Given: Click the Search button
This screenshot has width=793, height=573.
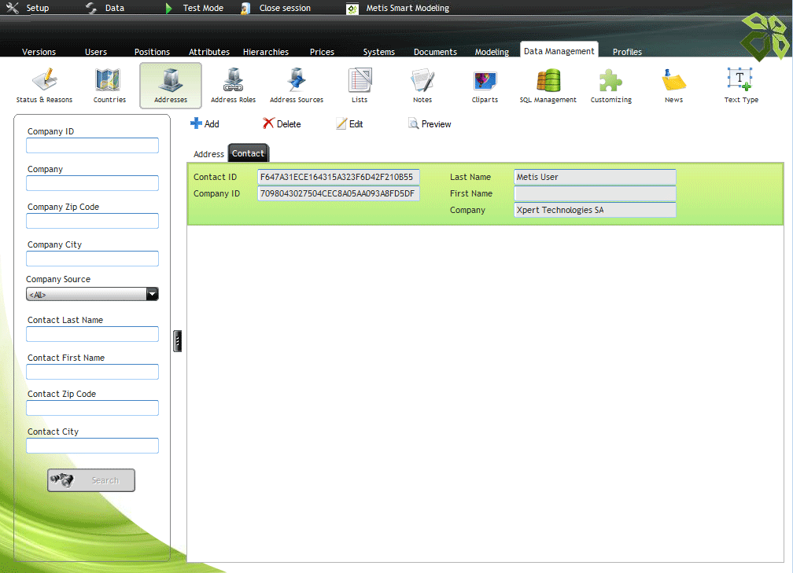Looking at the screenshot, I should [91, 480].
